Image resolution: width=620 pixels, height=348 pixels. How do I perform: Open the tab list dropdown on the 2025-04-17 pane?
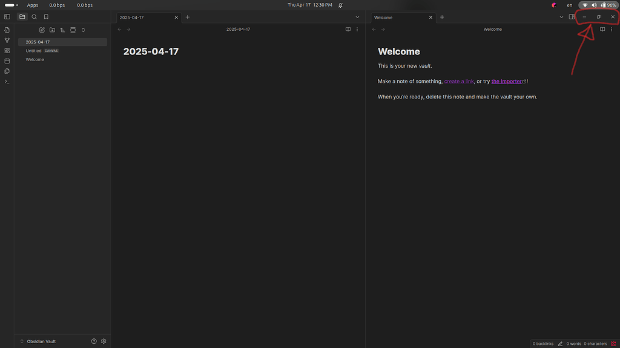(357, 17)
